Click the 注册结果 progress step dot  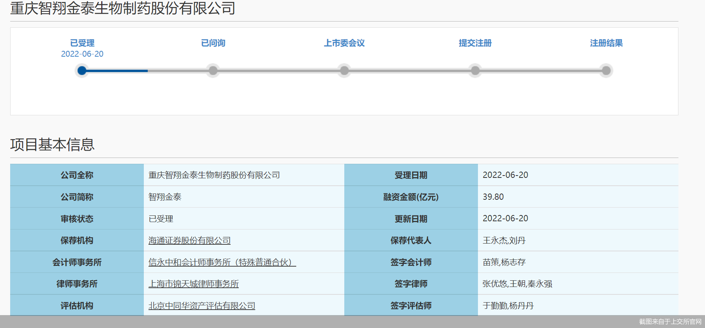click(606, 71)
